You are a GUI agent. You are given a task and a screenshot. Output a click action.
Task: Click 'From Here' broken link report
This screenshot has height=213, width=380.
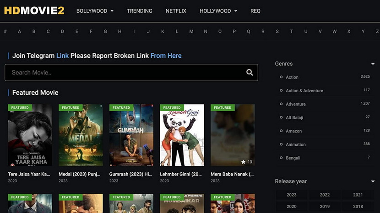coord(166,56)
